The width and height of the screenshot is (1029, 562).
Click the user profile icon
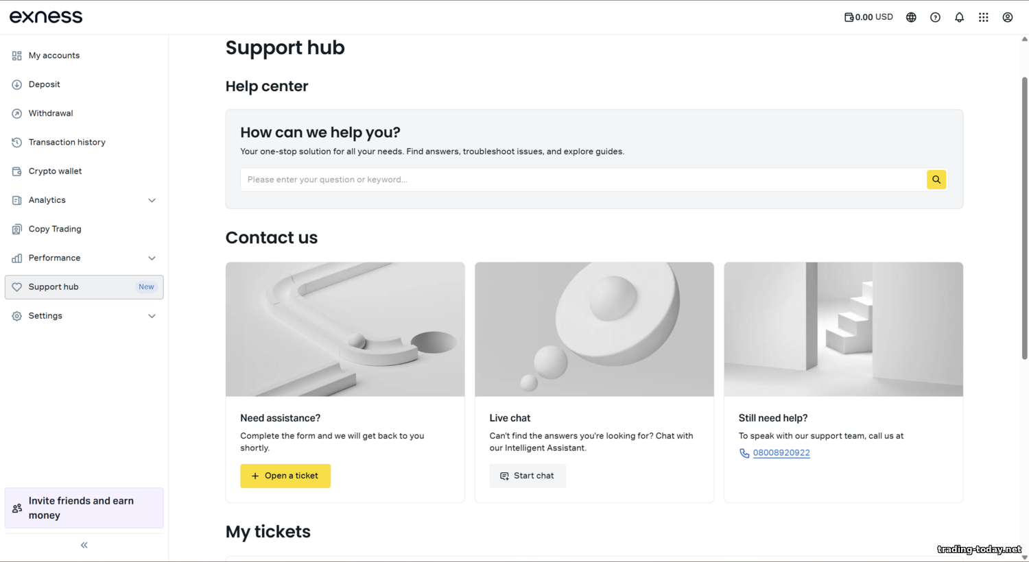point(1007,17)
